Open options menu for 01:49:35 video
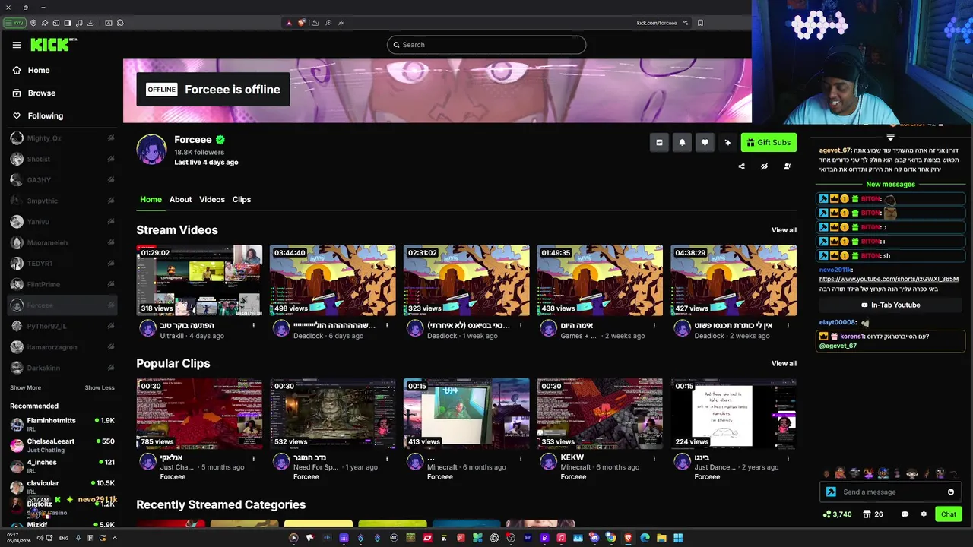The image size is (973, 547). click(654, 325)
